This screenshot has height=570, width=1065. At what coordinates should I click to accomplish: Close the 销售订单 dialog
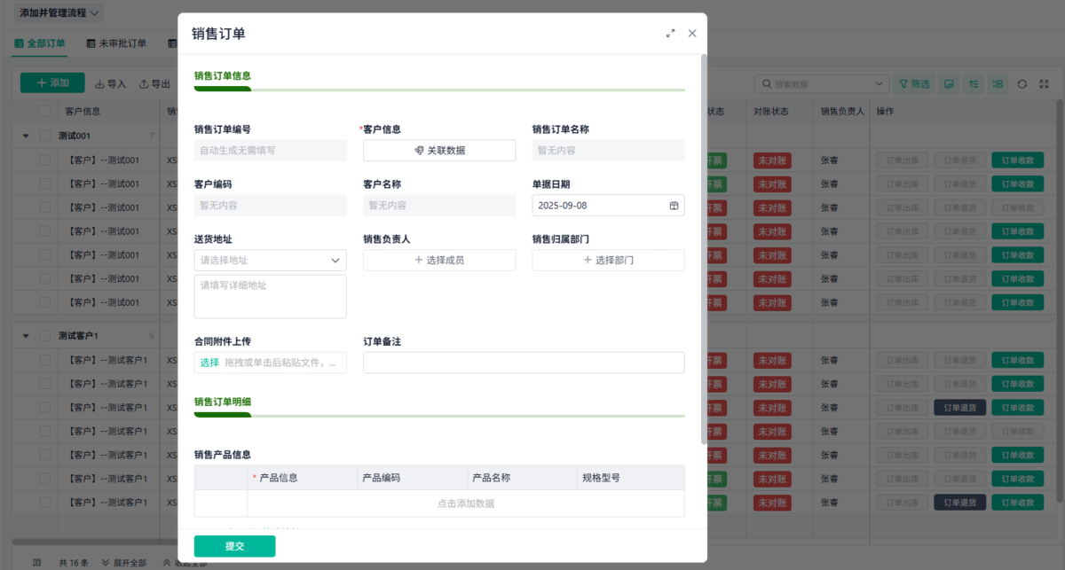(x=692, y=33)
